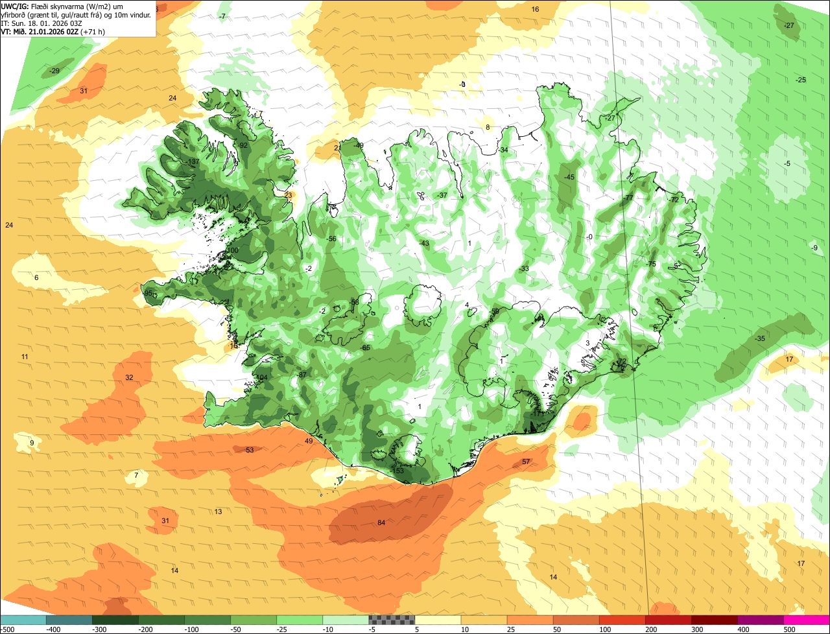
Task: Click the '-77' value in east Iceland
Action: coord(628,198)
